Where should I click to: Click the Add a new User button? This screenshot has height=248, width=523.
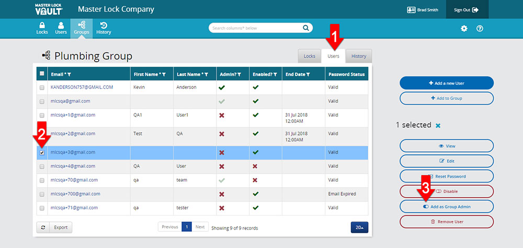click(x=447, y=83)
